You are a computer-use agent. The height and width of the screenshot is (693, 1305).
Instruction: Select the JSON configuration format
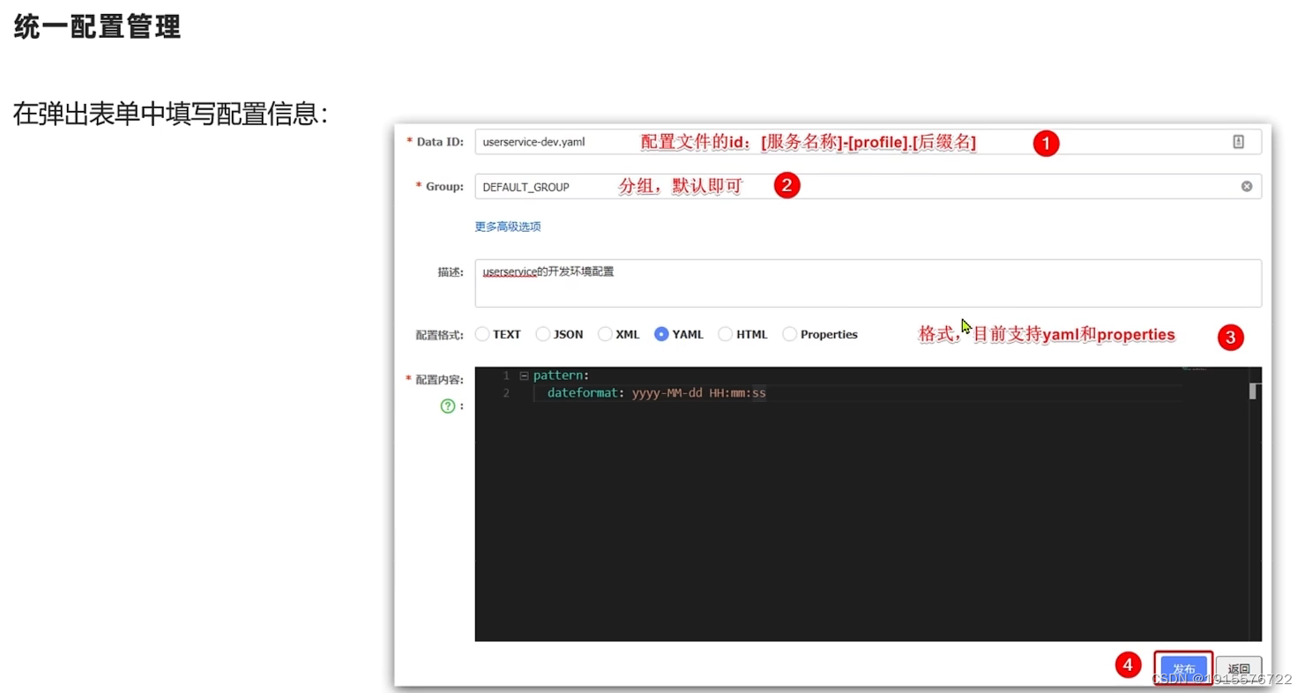542,334
